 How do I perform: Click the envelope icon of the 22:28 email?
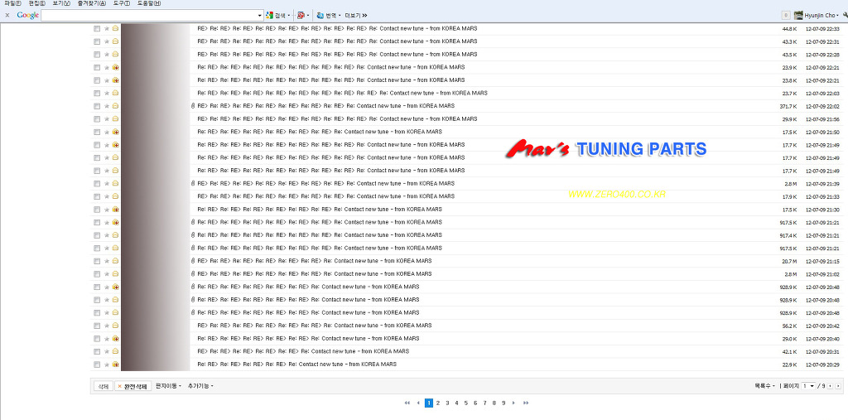pyautogui.click(x=115, y=54)
